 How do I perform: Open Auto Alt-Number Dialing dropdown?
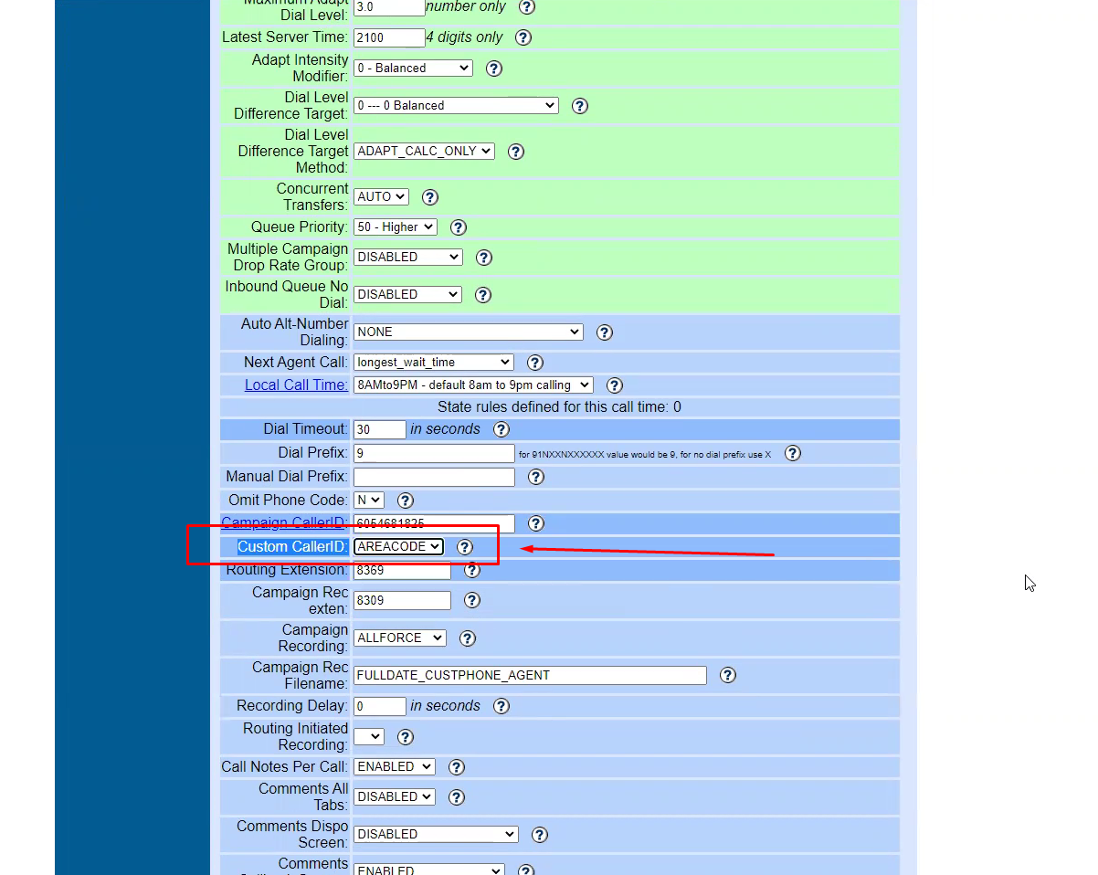[x=468, y=332]
